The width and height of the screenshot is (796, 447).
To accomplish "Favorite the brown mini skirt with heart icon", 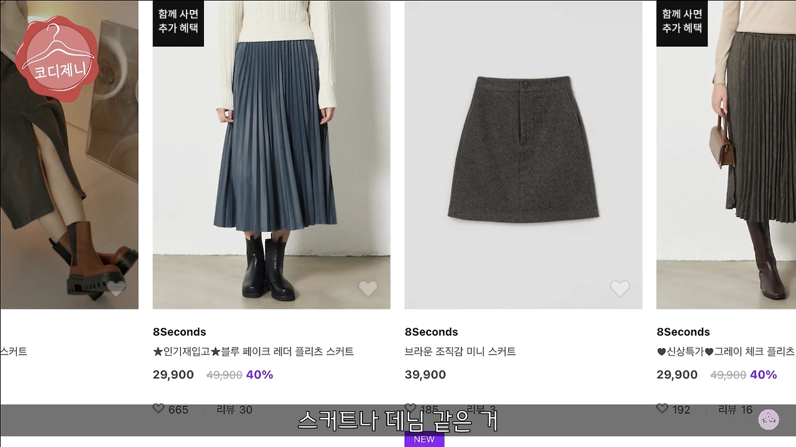I will click(x=620, y=289).
